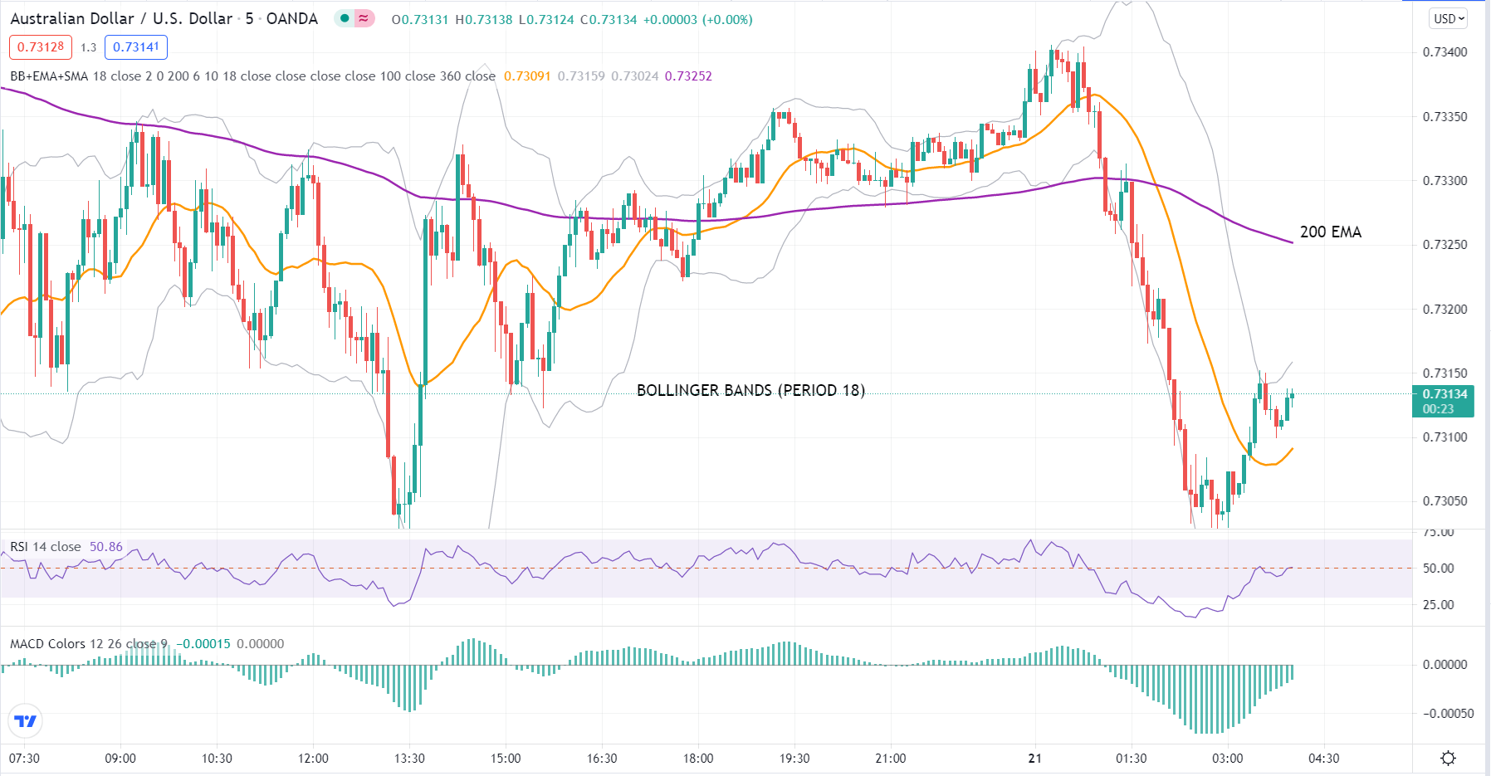Click the 13:30 time axis label

click(409, 759)
